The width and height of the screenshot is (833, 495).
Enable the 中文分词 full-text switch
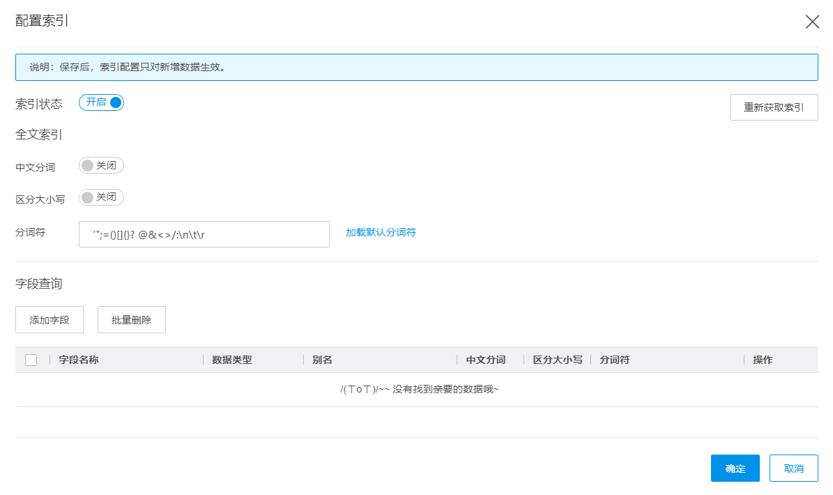(x=101, y=165)
